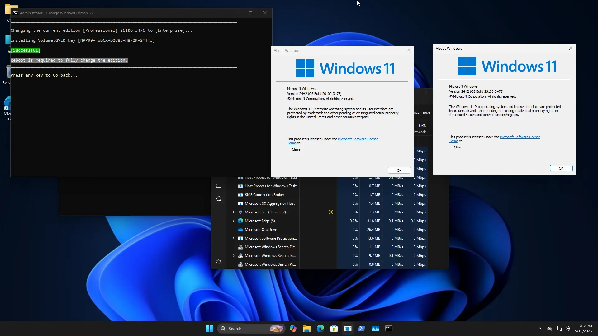The image size is (598, 336).
Task: Show hidden icons in the system tray
Action: 540,329
